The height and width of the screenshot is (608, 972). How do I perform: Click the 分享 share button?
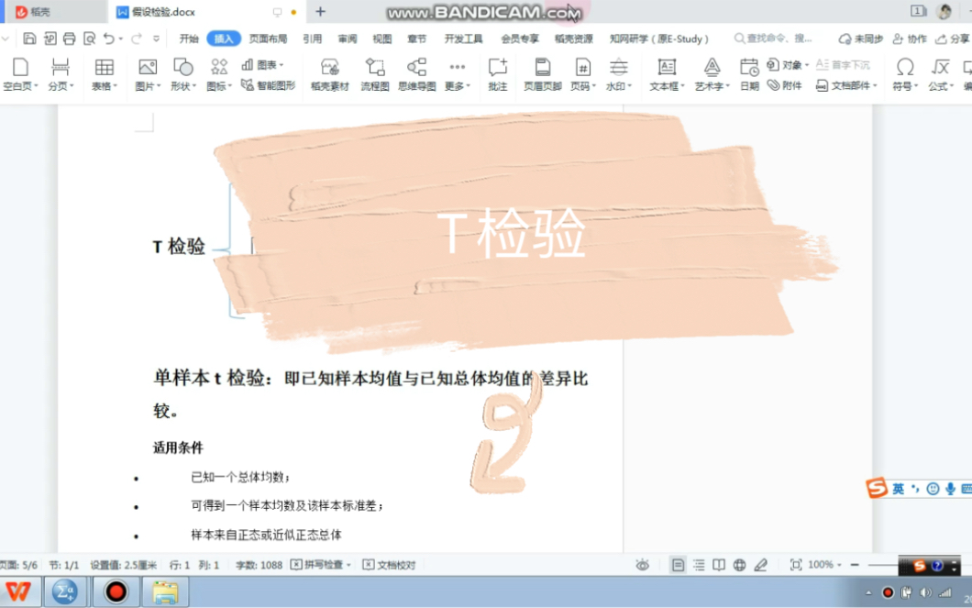(x=956, y=39)
